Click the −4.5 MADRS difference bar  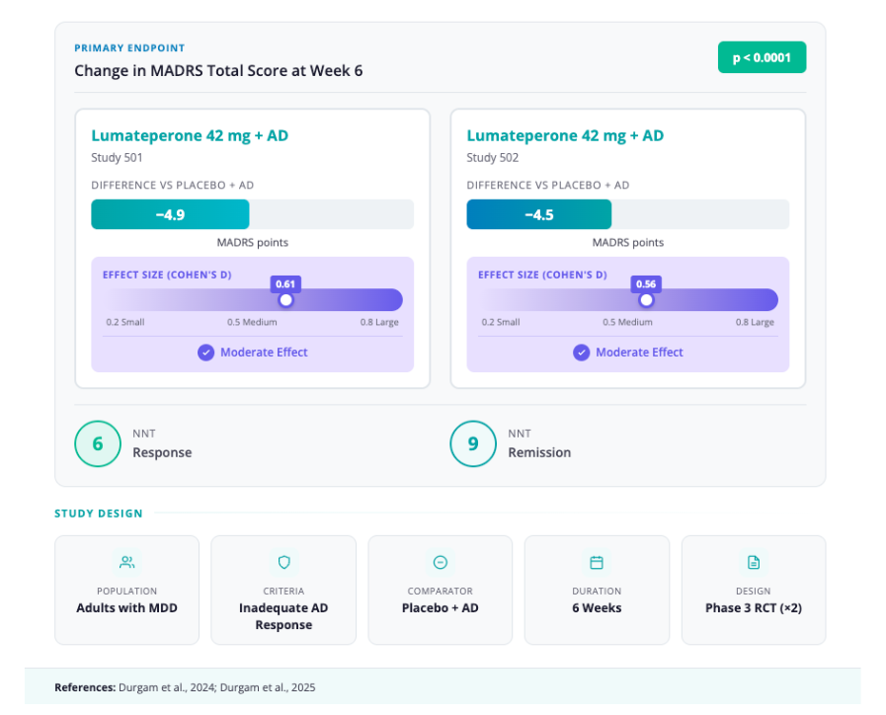click(538, 214)
